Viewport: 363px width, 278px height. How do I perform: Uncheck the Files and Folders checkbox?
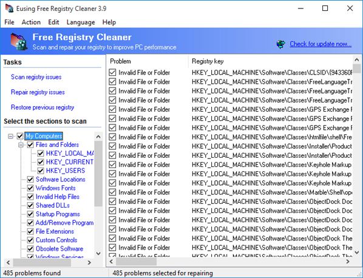[30, 145]
